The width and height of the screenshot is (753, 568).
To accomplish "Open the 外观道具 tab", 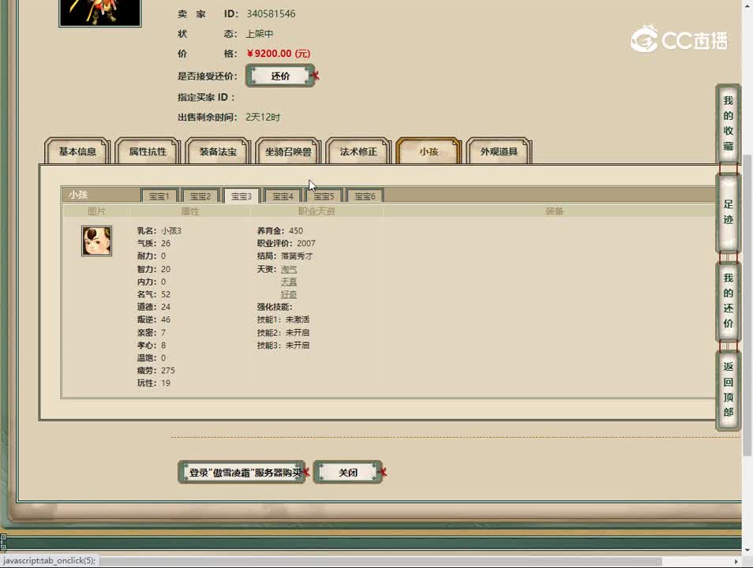I will click(499, 151).
